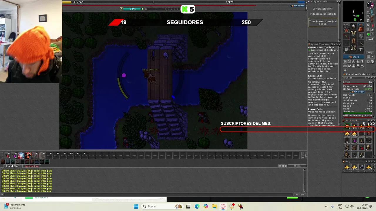
Task: Select the boots equipment slot
Action: (x=353, y=47)
